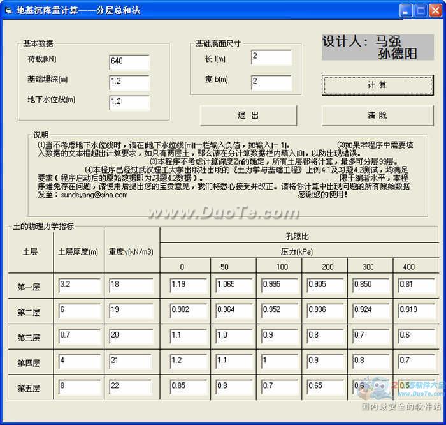Click 第五层 unit weight field showing 22
The image size is (446, 425).
pyautogui.click(x=131, y=387)
